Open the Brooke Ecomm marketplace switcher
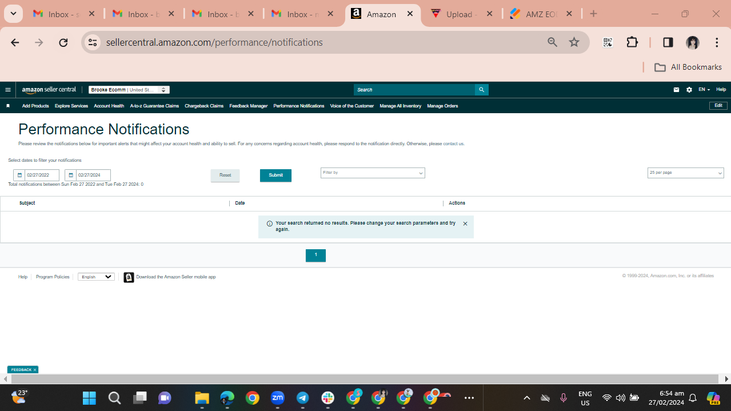731x411 pixels. coord(129,90)
